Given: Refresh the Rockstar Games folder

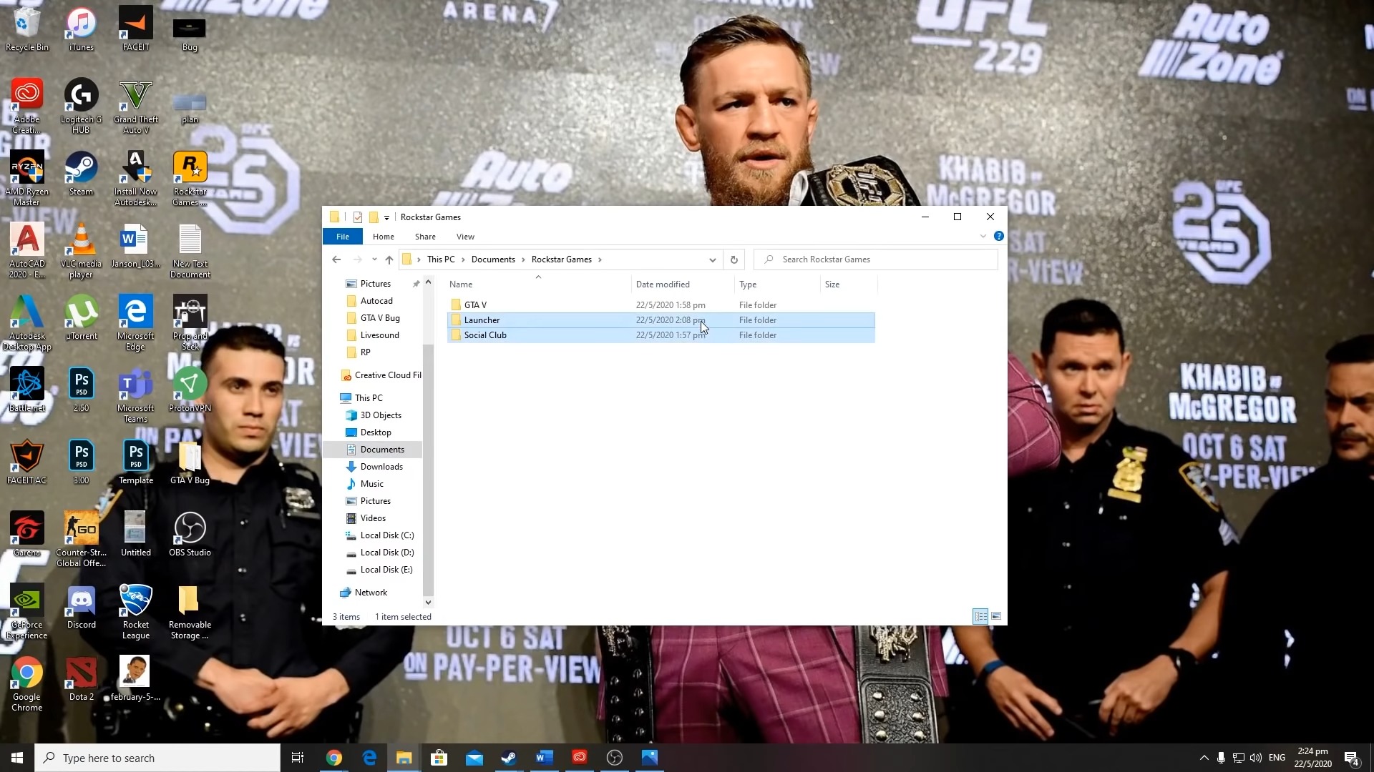Looking at the screenshot, I should [x=734, y=259].
